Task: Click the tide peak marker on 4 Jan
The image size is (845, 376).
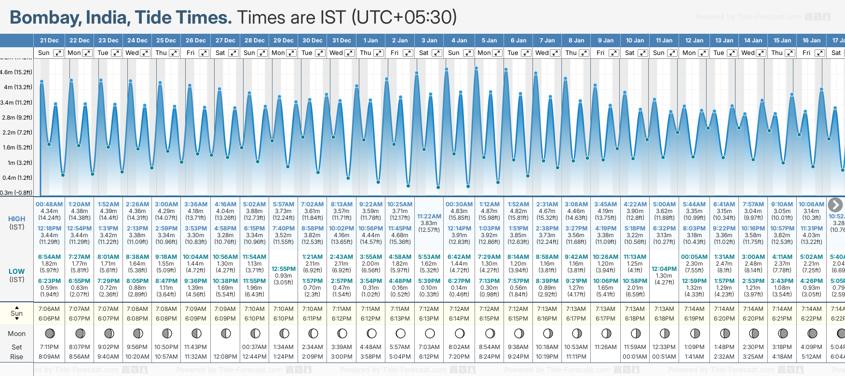Action: [447, 69]
